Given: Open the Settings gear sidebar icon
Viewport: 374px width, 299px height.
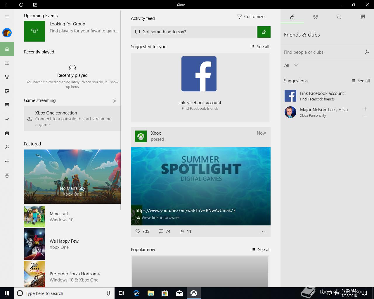Looking at the screenshot, I should tap(7, 175).
